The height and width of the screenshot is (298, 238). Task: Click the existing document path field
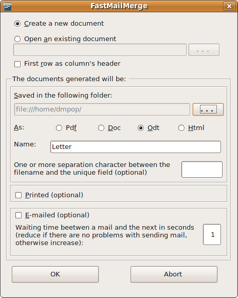tap(100, 50)
